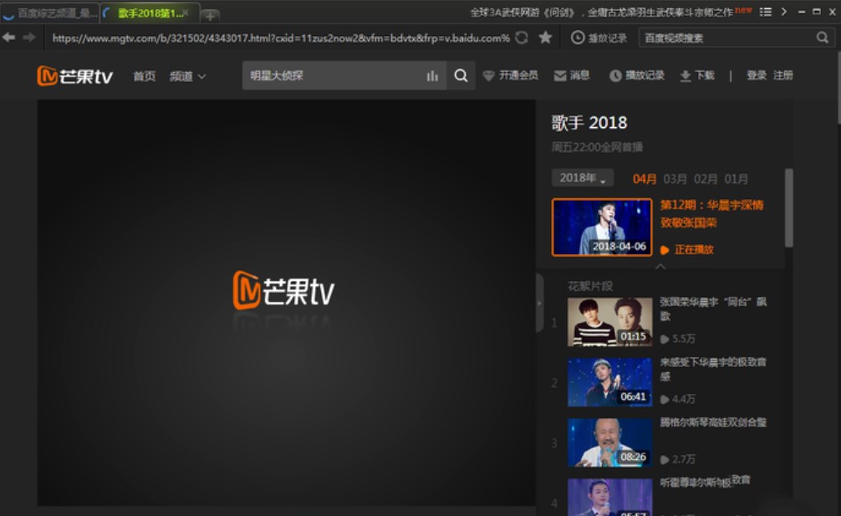This screenshot has height=516, width=841.
Task: Click the 花絮片段 section heading
Action: [x=590, y=286]
